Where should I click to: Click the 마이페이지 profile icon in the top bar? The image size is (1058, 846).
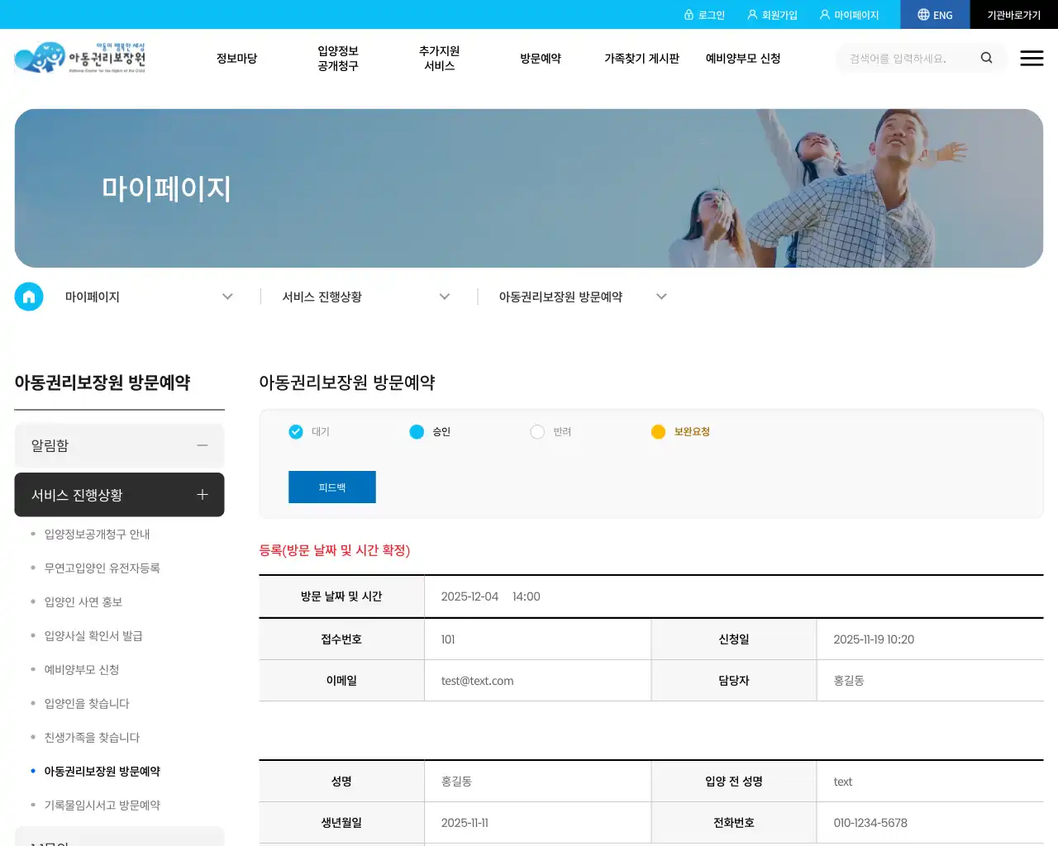[x=824, y=14]
